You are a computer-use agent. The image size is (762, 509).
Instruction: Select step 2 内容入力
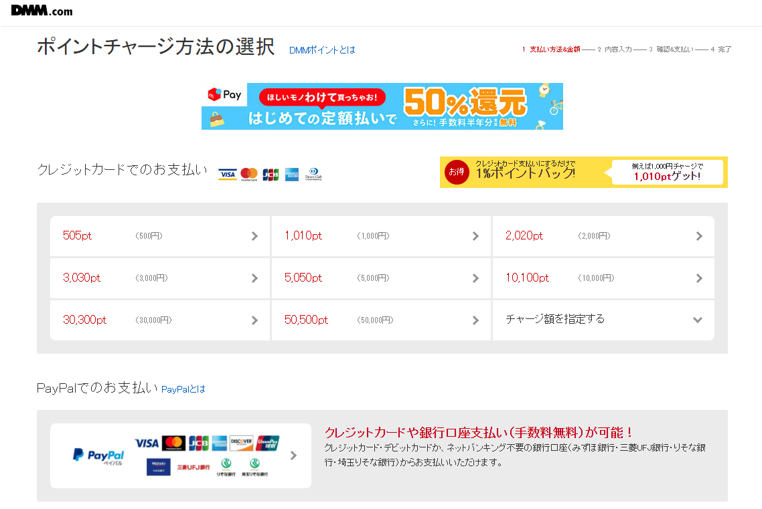click(x=615, y=49)
